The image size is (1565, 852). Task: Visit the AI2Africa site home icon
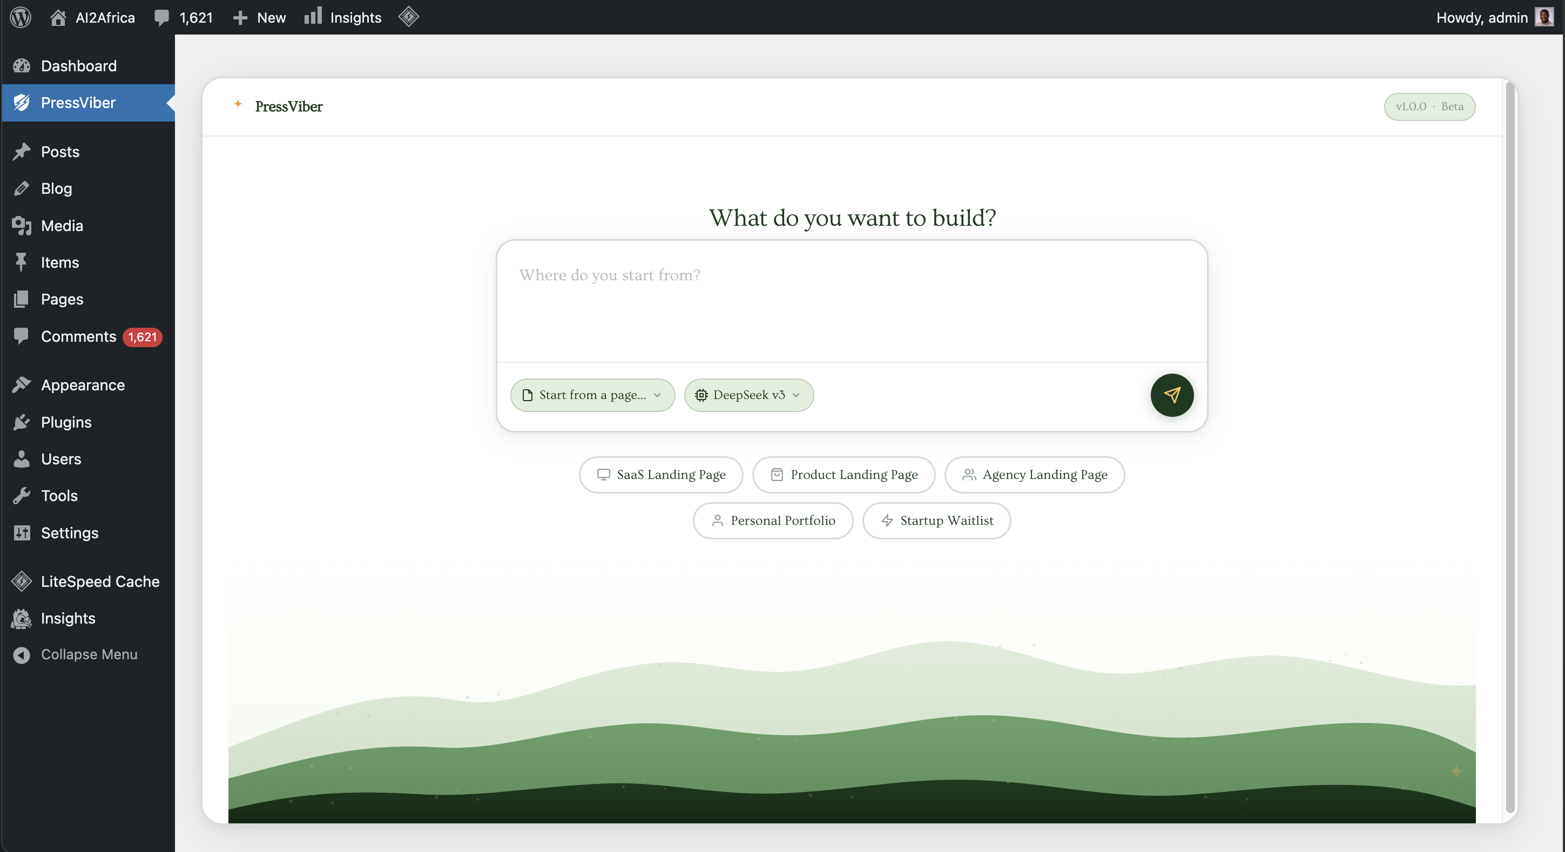58,17
